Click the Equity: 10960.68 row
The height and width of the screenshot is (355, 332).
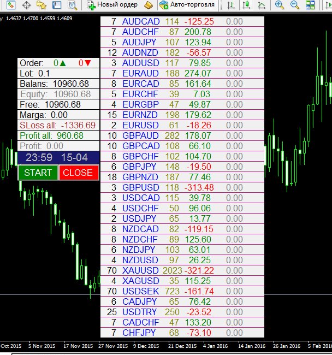(58, 94)
